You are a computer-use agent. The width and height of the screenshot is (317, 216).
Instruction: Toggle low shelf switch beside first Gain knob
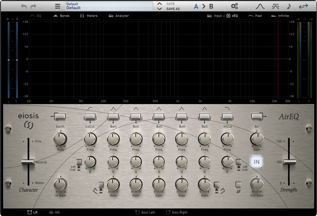coord(101,185)
